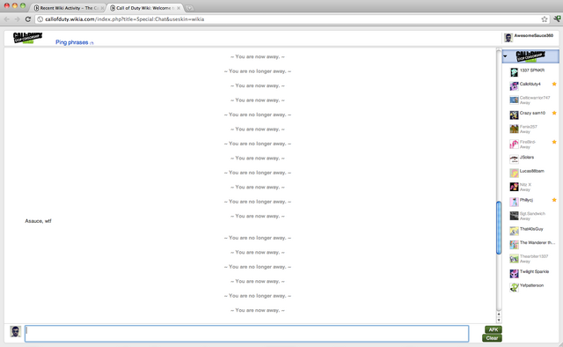Open the extension icon beside the bookmark star
Viewport: 563px width, 347px height.
pos(557,19)
